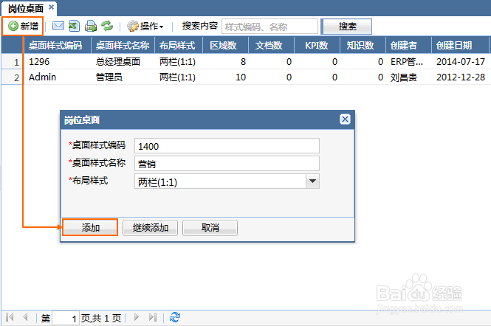
Task: Select the 岗位桌面 tab
Action: click(x=25, y=8)
